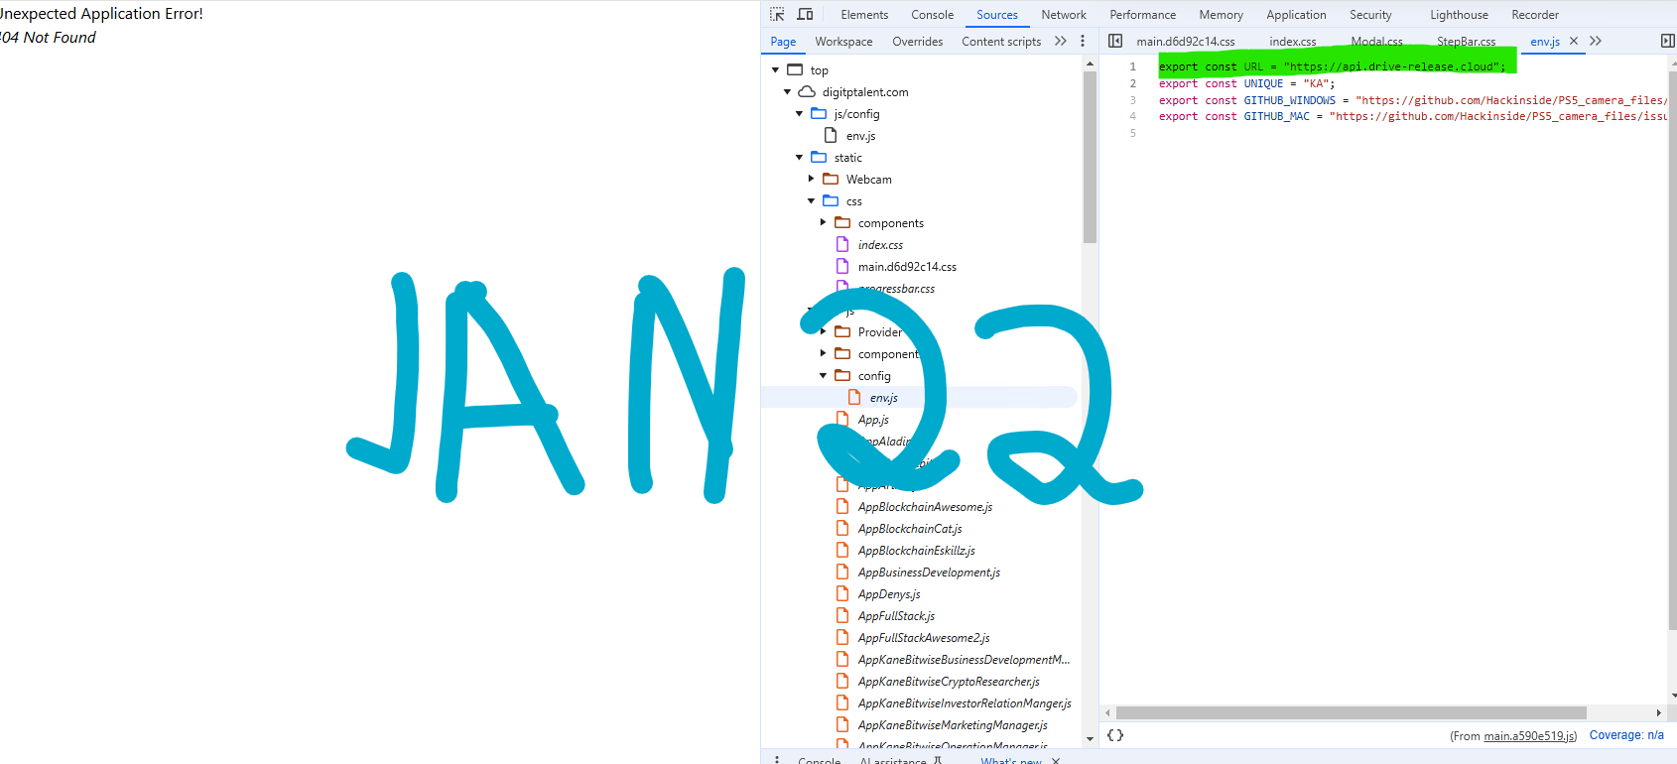
Task: Close the env.js editor tab
Action: coord(1574,41)
